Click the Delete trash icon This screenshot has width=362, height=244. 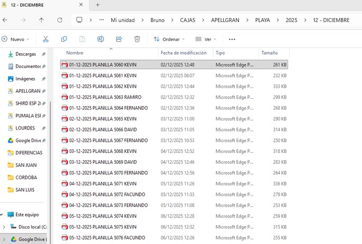137,39
